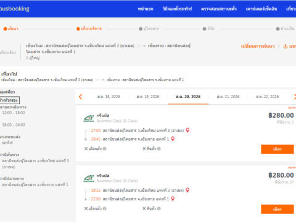The image size is (296, 222).
Task: Open map pin for 18:15 departure station
Action: 187,190
